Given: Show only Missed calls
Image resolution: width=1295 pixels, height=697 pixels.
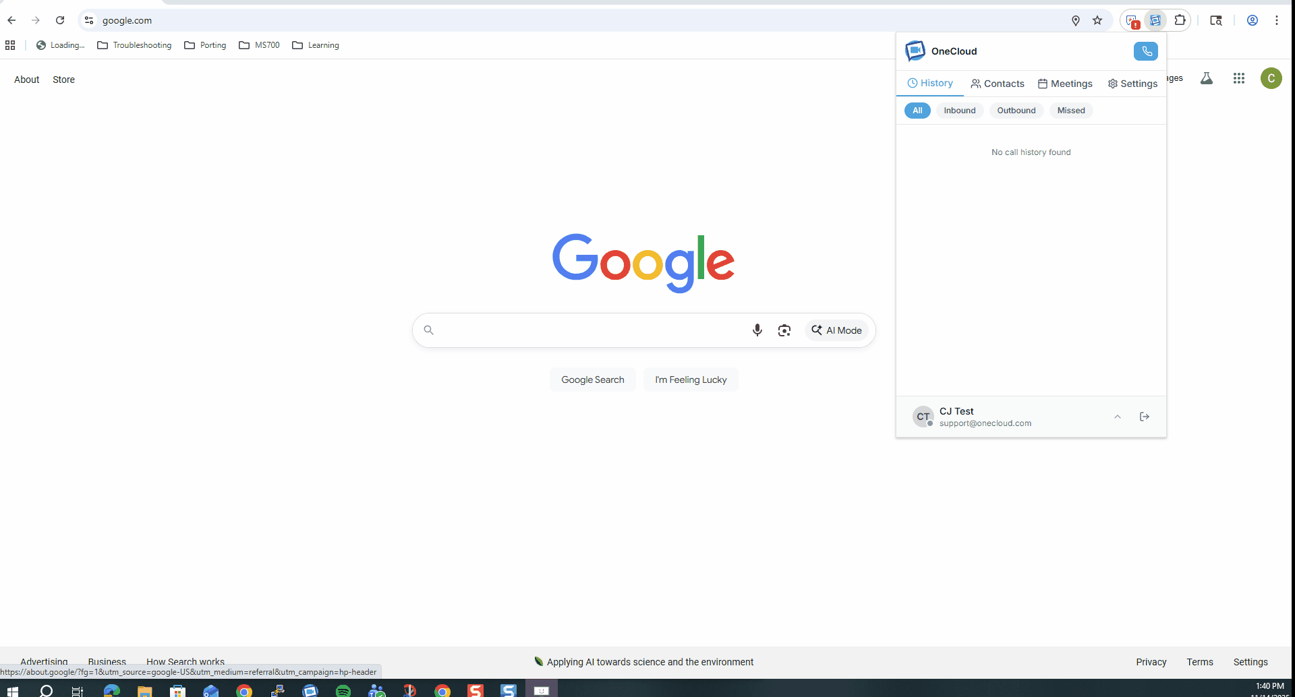Looking at the screenshot, I should [x=1070, y=111].
